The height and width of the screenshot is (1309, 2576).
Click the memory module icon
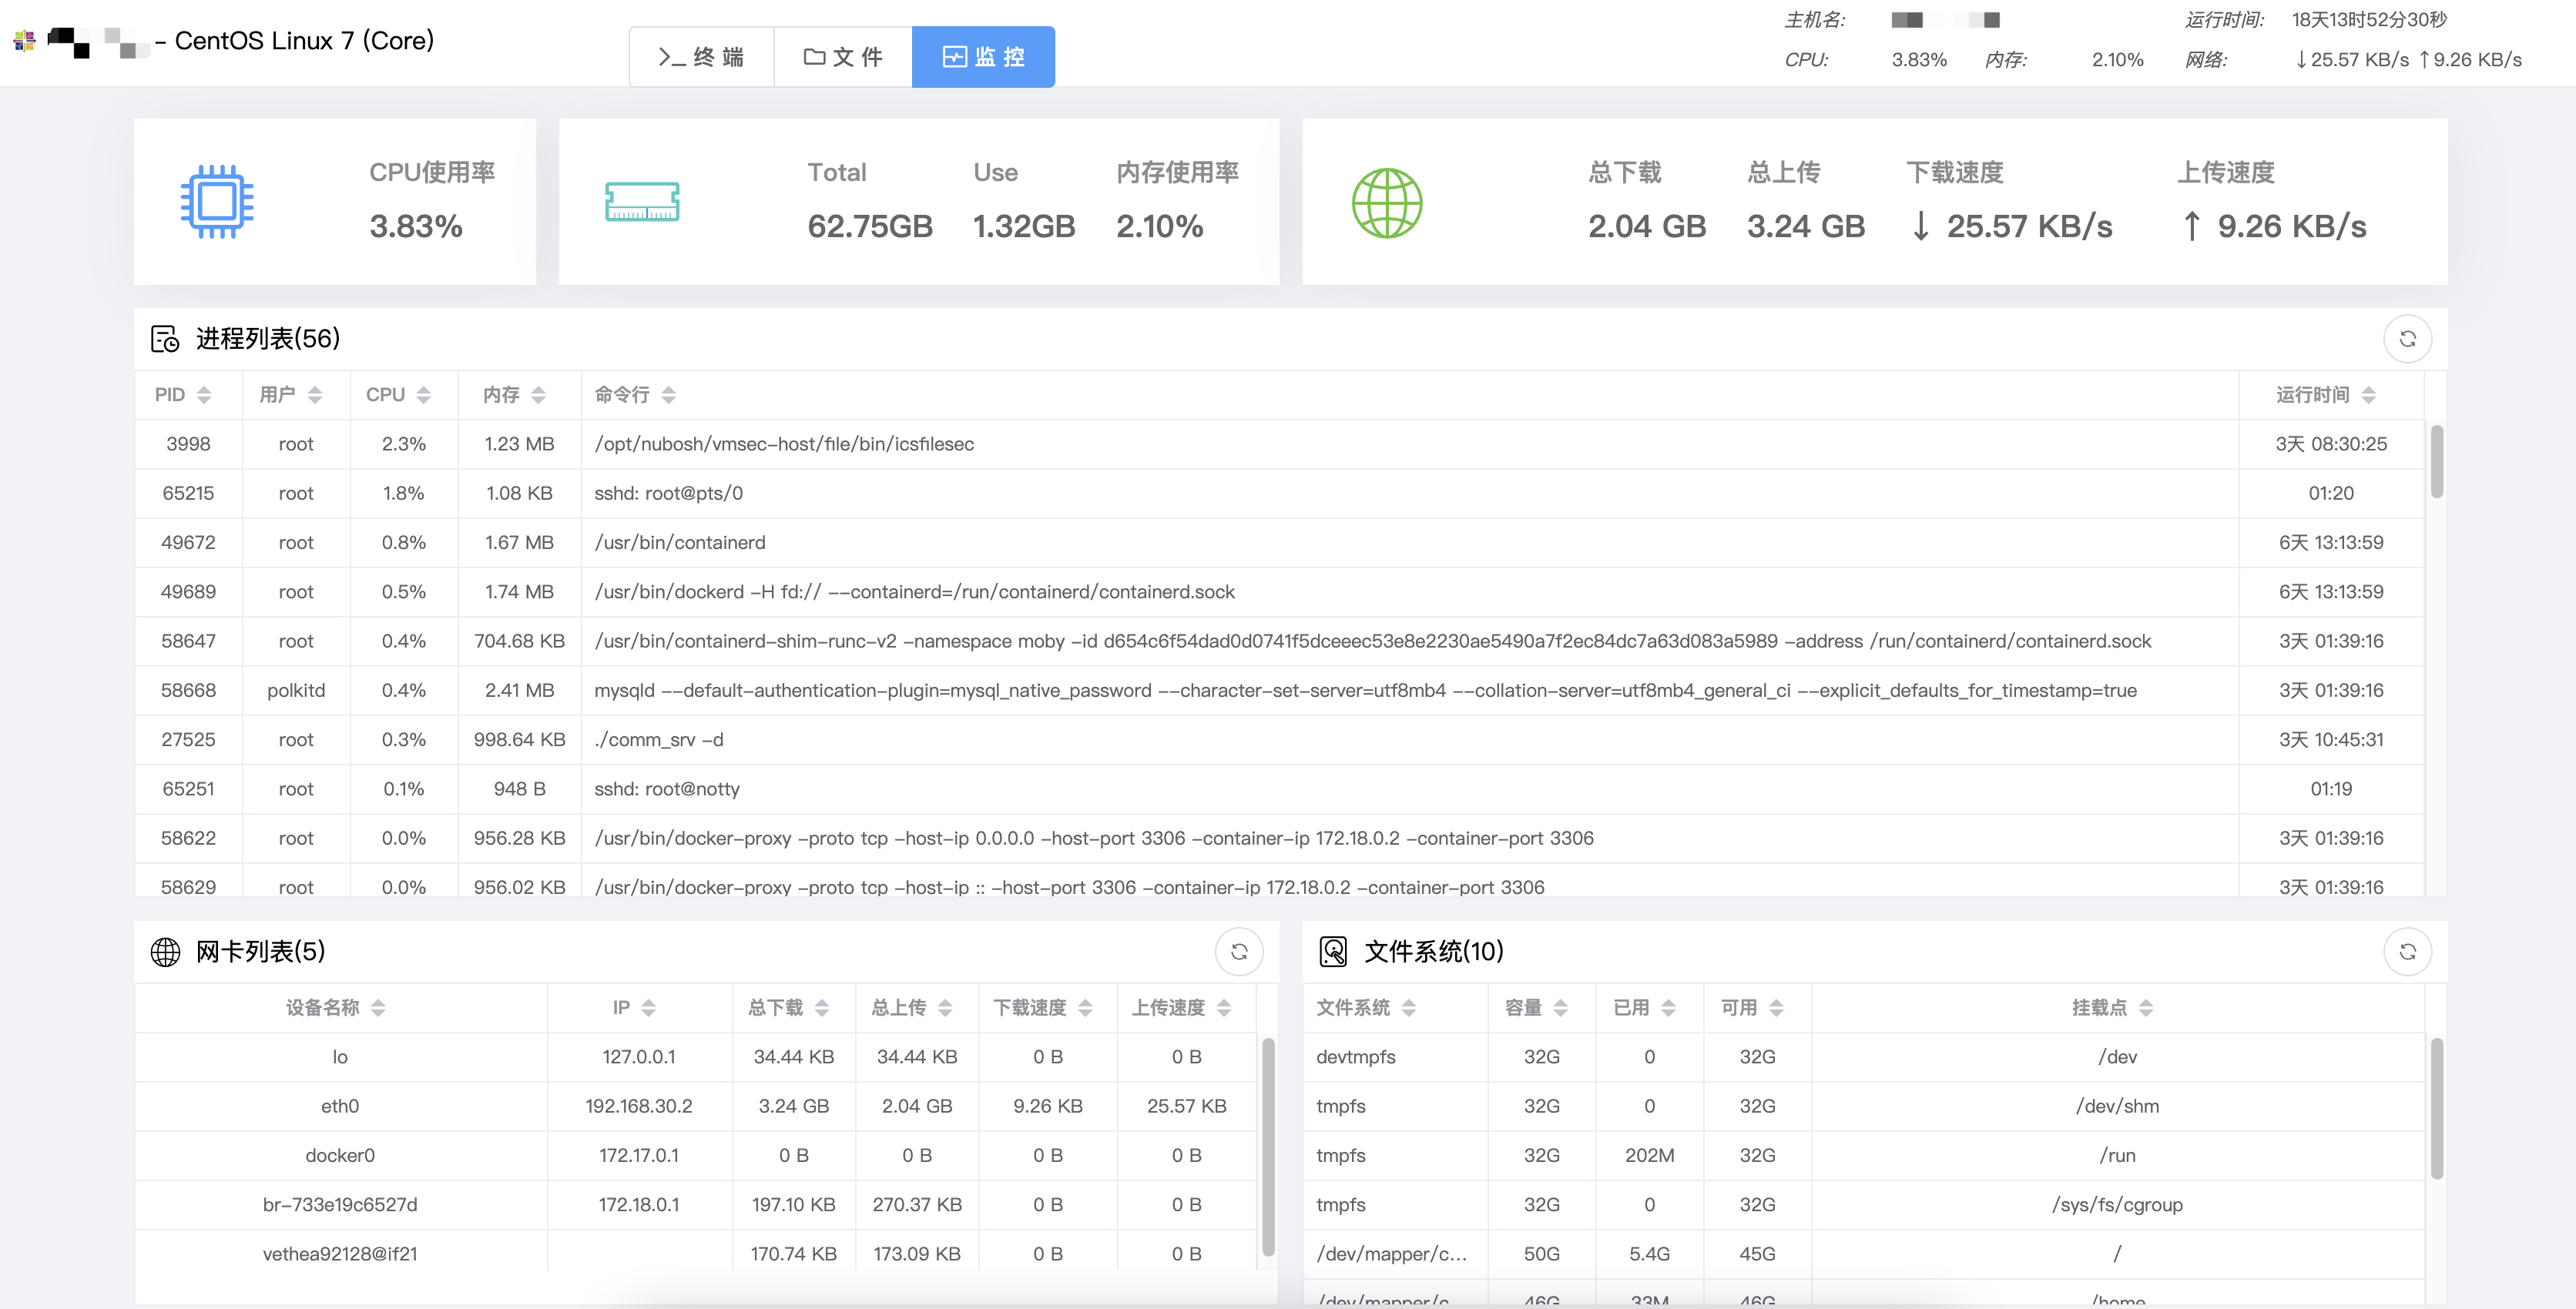(642, 202)
